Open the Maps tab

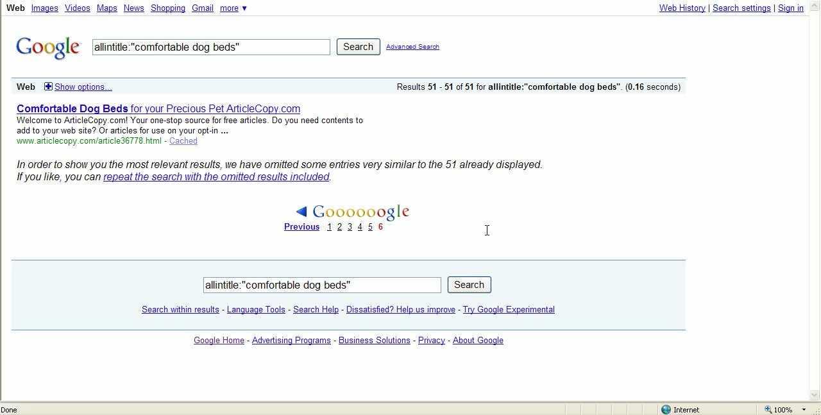(x=106, y=8)
